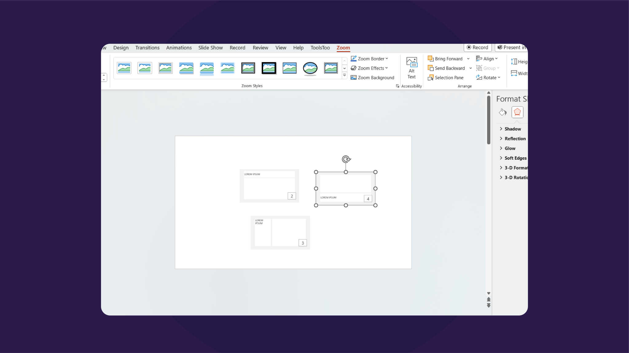Select the oval Zoom Style from the gallery
Image resolution: width=629 pixels, height=353 pixels.
click(x=310, y=68)
